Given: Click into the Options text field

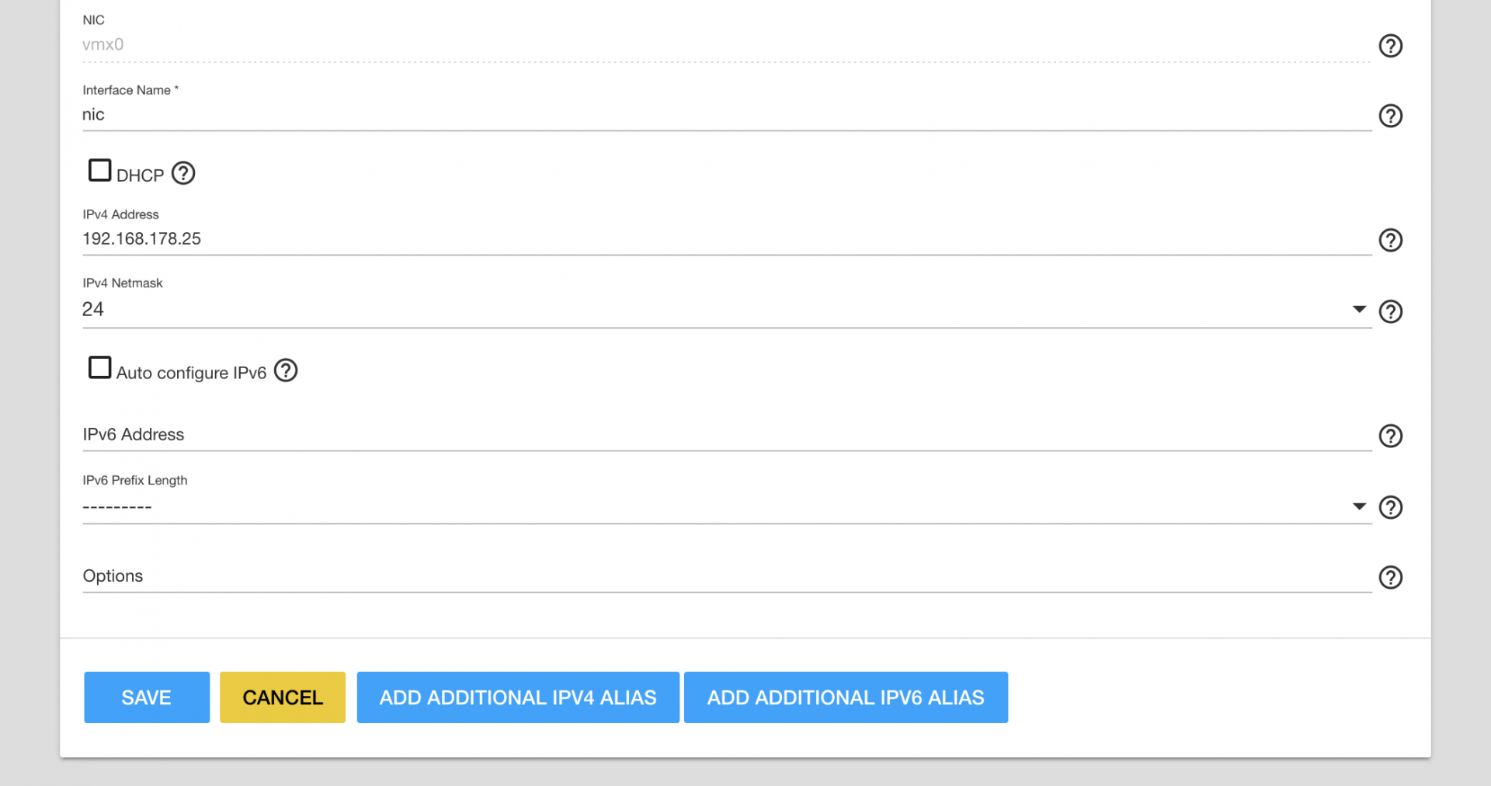Looking at the screenshot, I should pyautogui.click(x=727, y=576).
